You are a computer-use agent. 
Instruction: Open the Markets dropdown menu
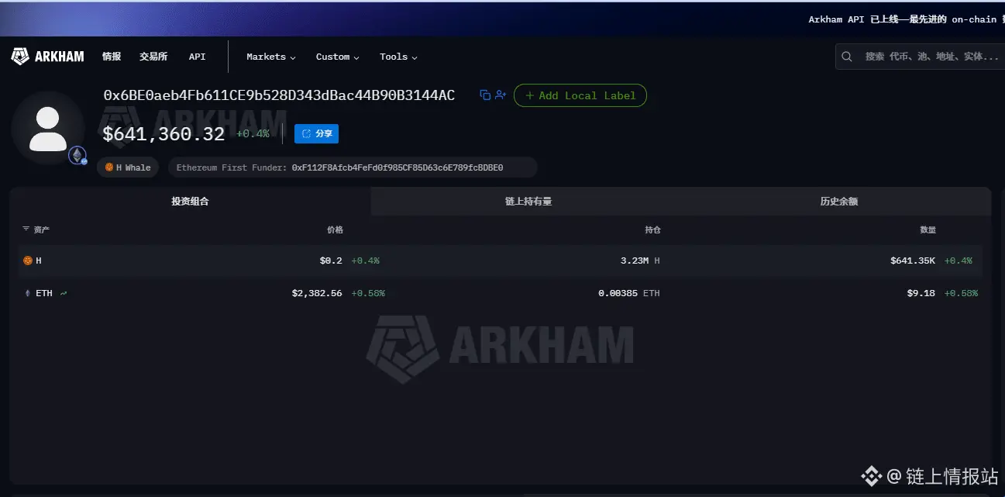(x=271, y=57)
